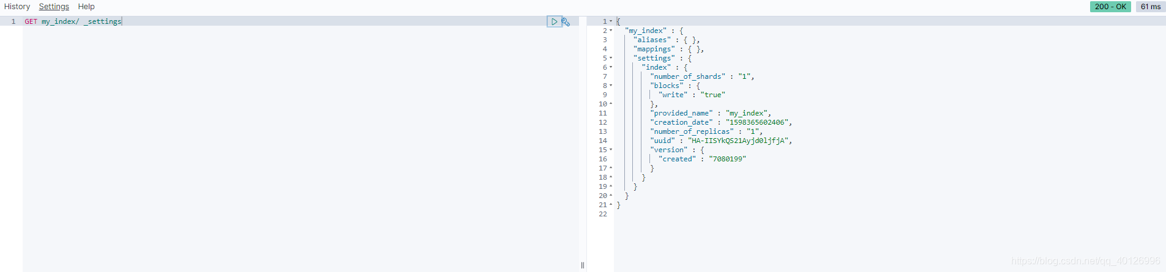Open the History menu

(x=17, y=7)
